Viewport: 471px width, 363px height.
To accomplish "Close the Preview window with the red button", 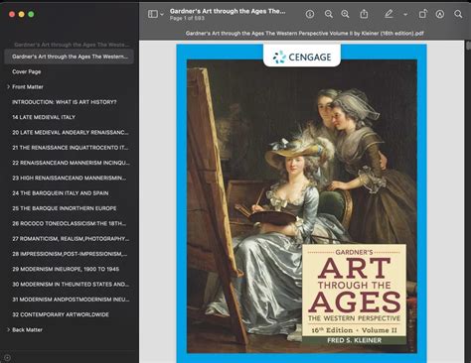I will (12, 14).
